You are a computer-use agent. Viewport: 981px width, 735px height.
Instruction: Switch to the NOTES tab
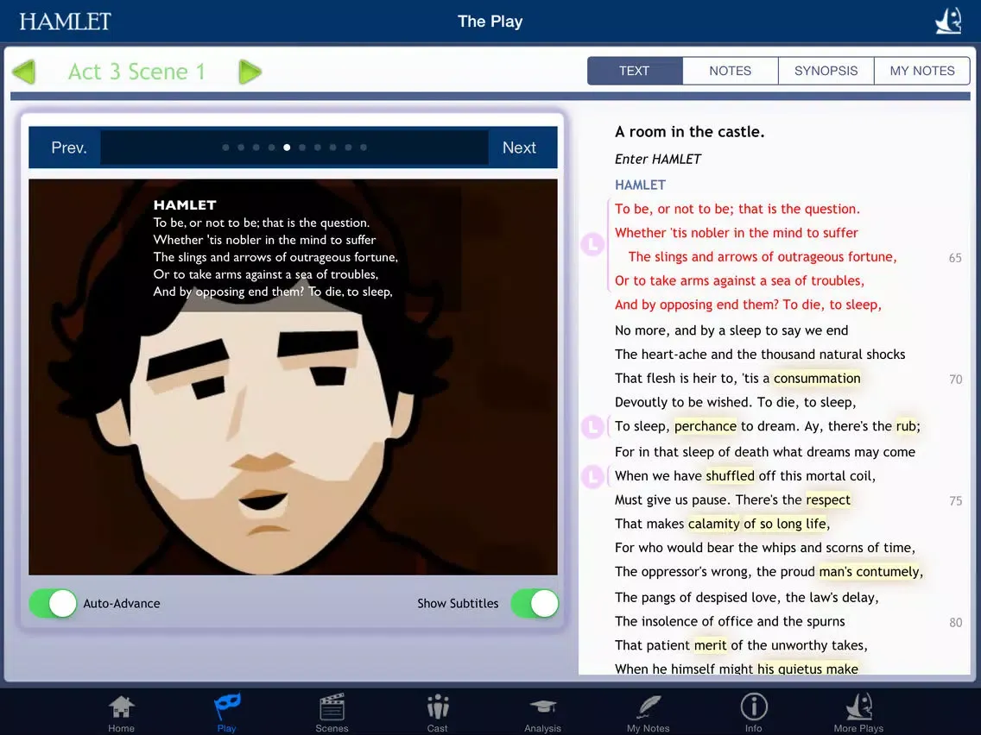[x=730, y=71]
